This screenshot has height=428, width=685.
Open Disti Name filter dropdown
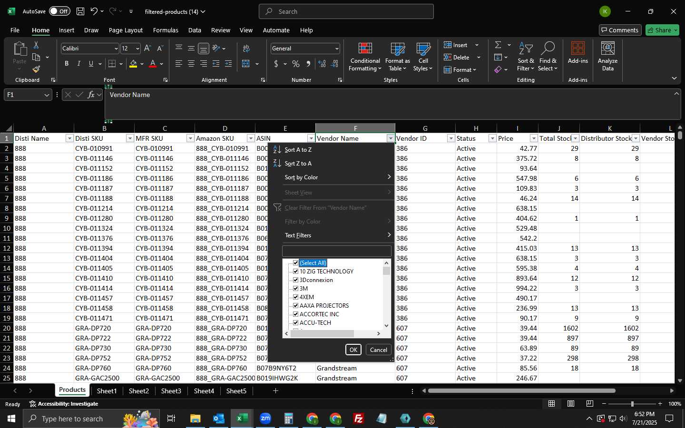click(x=69, y=138)
